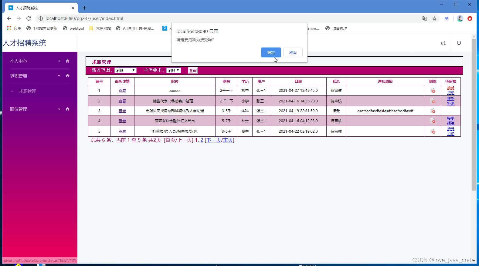479x266 pixels.
Task: Open the 学历要求 dropdown
Action: coord(174,70)
